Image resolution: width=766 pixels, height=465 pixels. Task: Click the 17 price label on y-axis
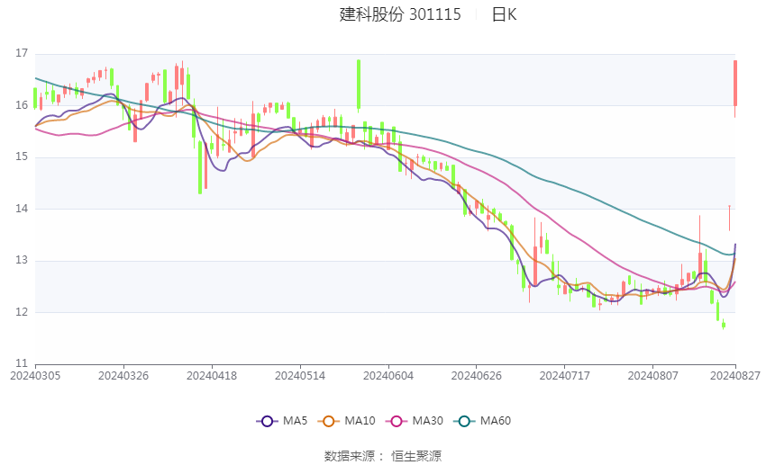pyautogui.click(x=22, y=53)
